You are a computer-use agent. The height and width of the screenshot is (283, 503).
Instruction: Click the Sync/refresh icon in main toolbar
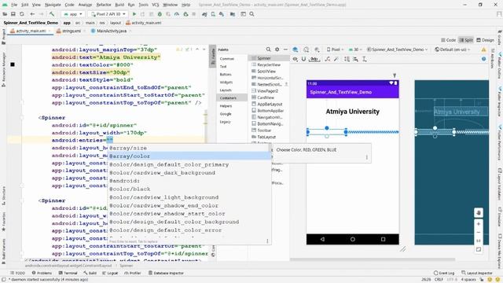22,14
